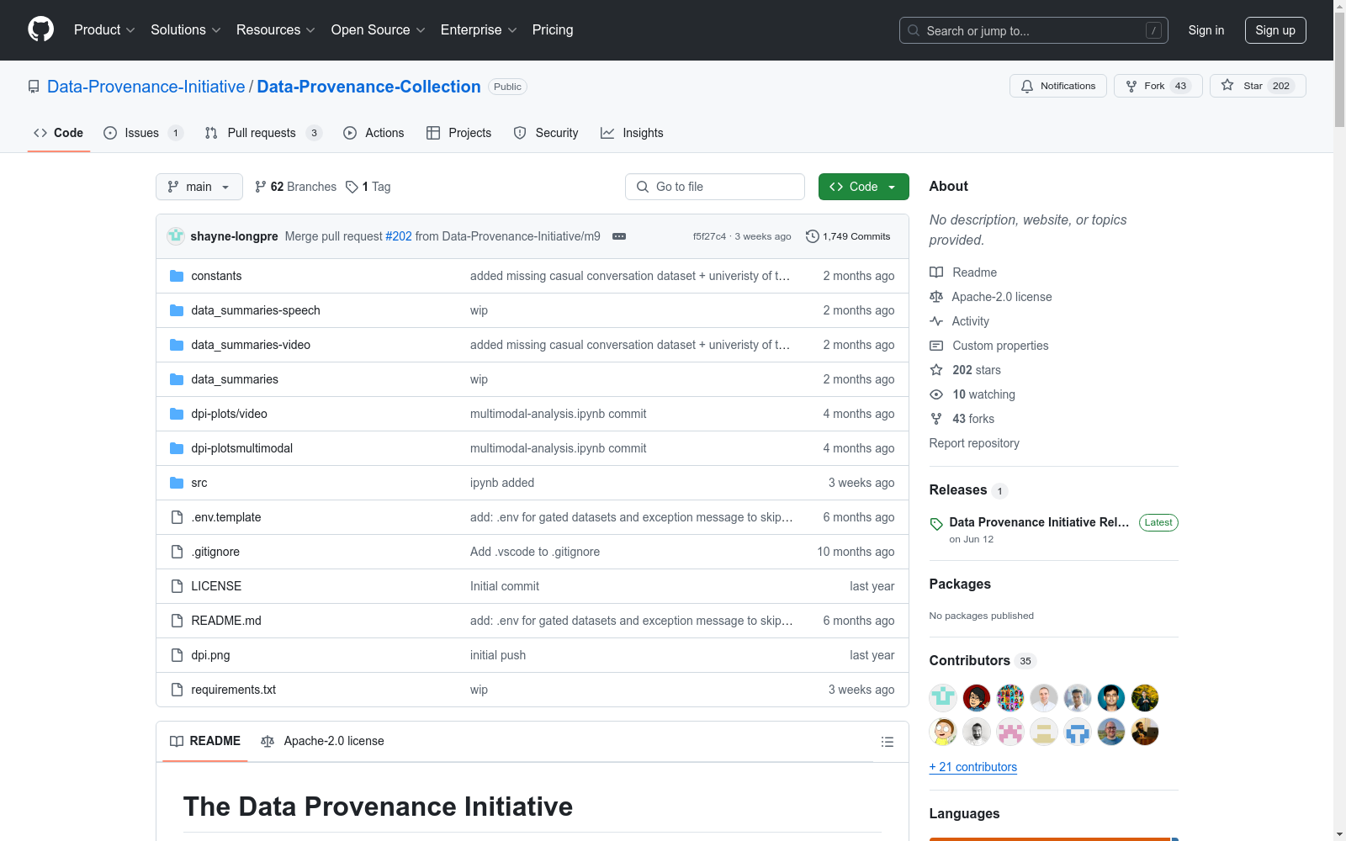Click the requirements.txt file icon
Screen dimensions: 1346x841
point(177,690)
